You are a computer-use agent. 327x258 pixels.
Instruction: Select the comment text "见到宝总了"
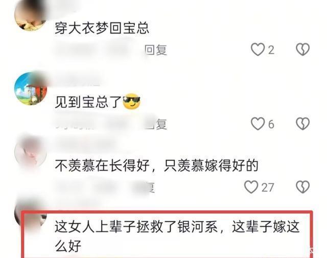click(88, 102)
